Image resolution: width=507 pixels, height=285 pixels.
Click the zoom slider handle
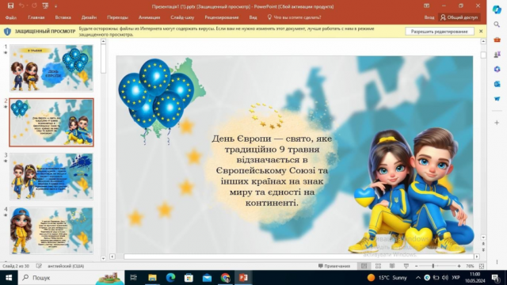point(433,266)
